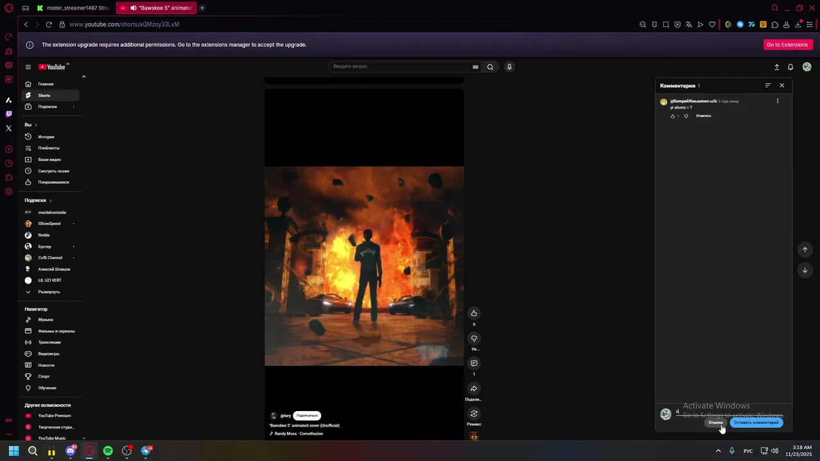Open Spotify from the taskbar
Screen dimensions: 820x461
coord(108,451)
